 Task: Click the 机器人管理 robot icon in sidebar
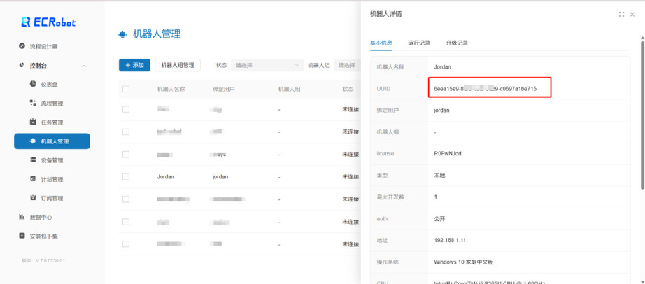click(33, 141)
